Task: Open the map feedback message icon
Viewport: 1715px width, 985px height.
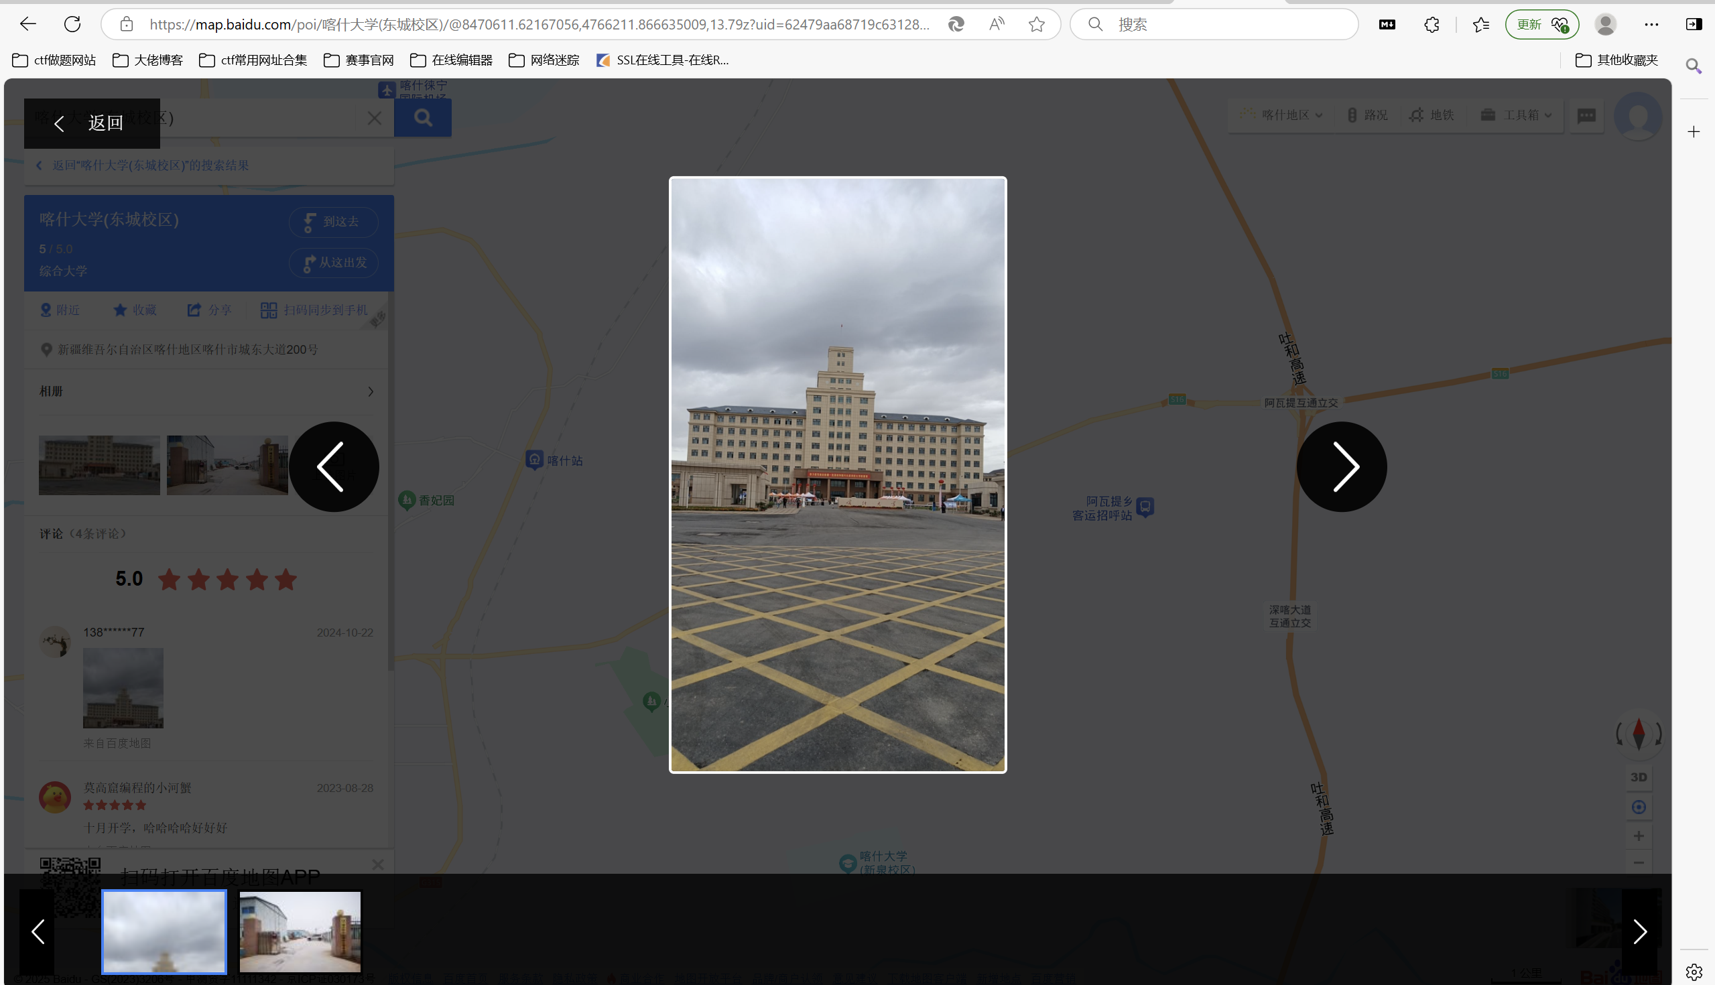Action: click(x=1586, y=116)
